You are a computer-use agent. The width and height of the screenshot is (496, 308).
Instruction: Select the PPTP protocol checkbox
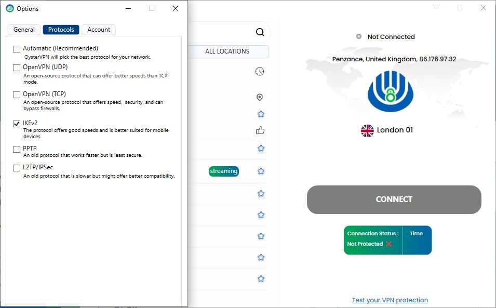point(17,149)
